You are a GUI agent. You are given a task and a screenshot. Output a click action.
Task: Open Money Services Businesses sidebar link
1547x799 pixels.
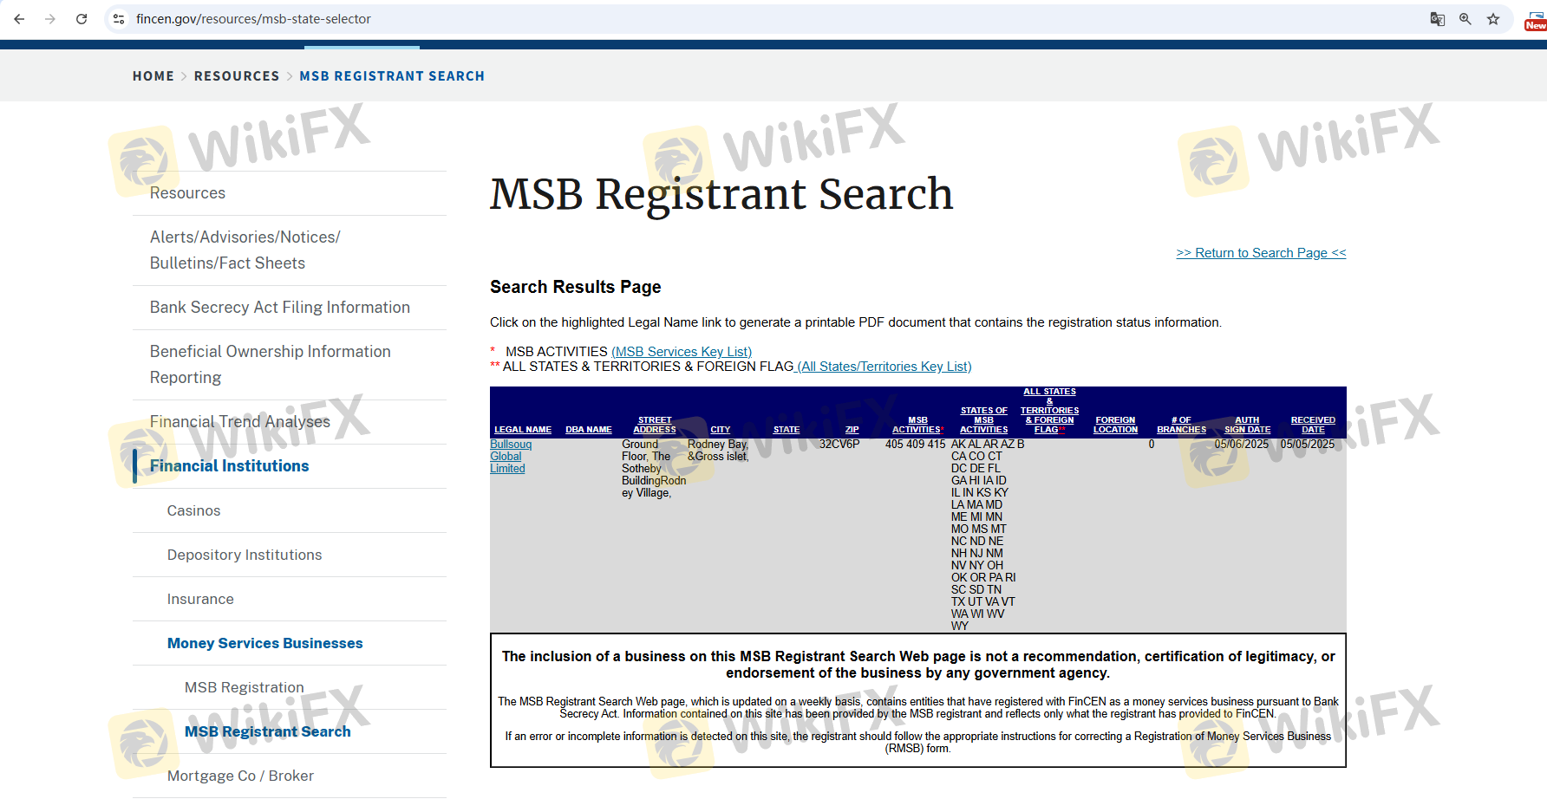pyautogui.click(x=265, y=644)
